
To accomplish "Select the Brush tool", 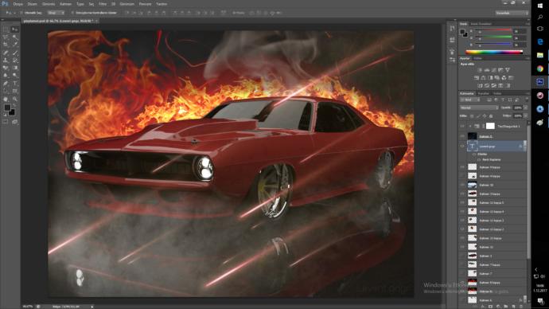I will [x=15, y=53].
